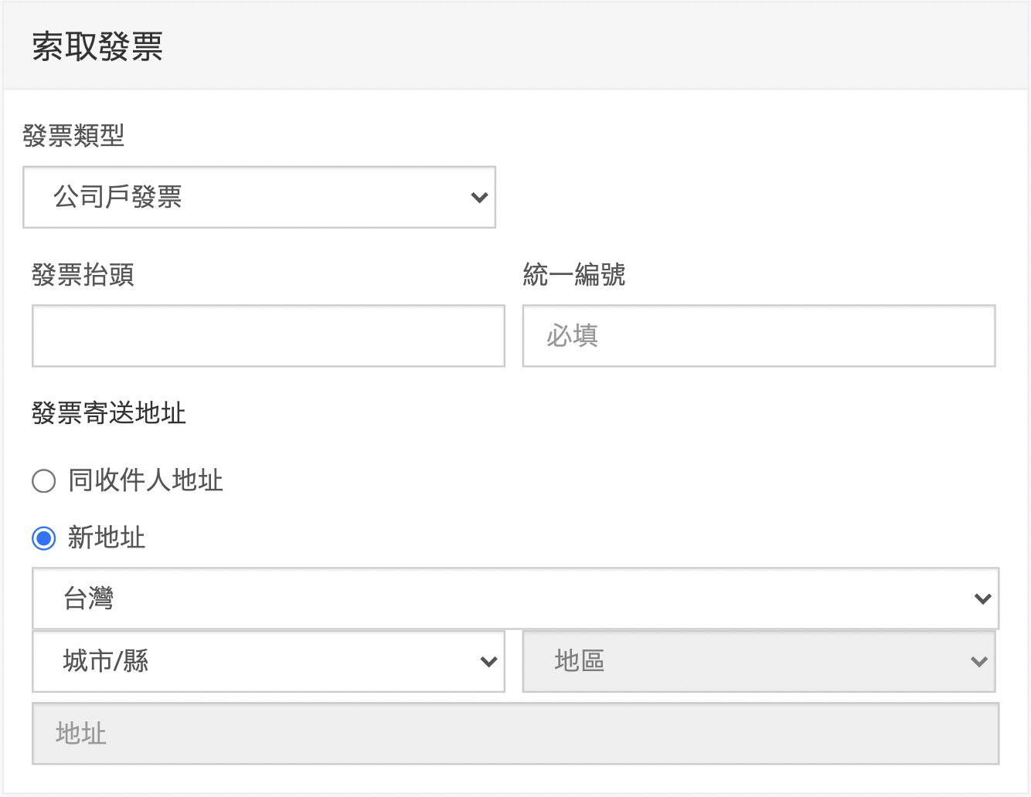Click the chevron arrow on 城市/縣 select
The width and height of the screenshot is (1031, 797).
pyautogui.click(x=488, y=662)
